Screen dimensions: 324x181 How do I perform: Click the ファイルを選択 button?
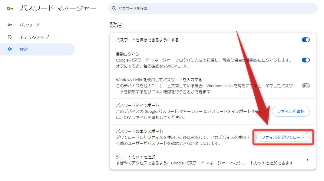[x=291, y=111]
